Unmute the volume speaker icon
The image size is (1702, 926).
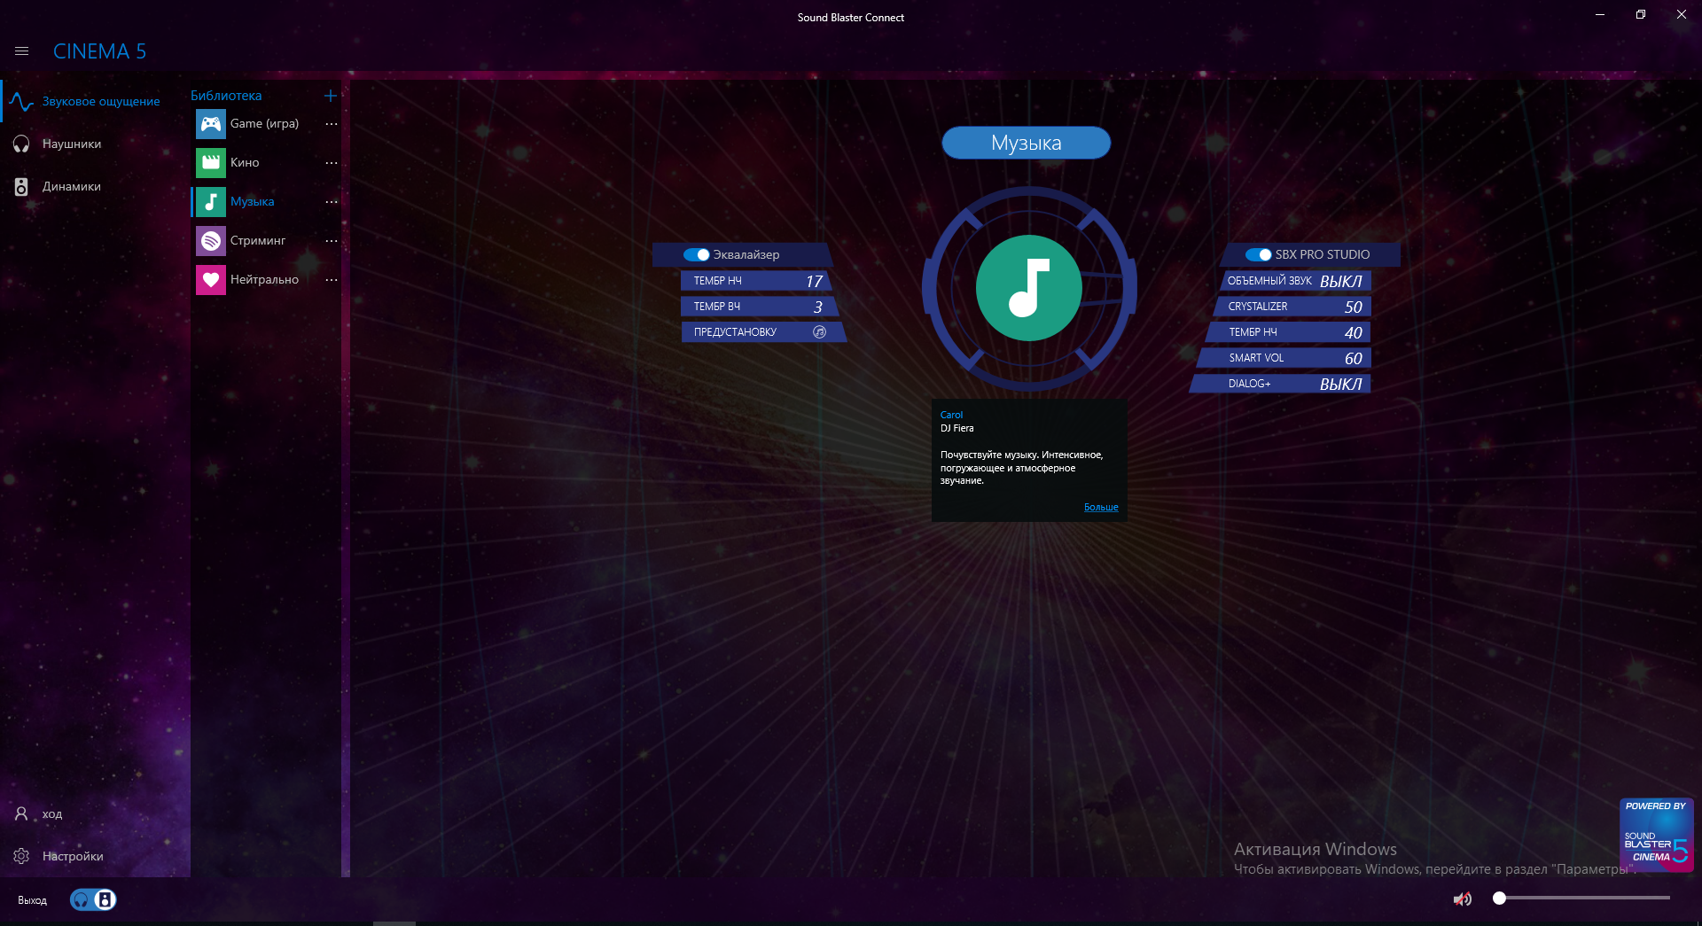pyautogui.click(x=1463, y=899)
